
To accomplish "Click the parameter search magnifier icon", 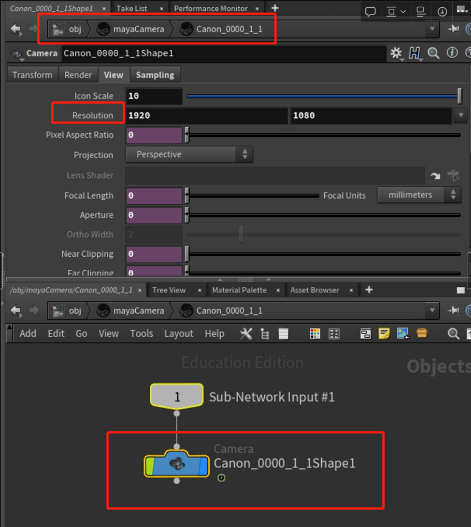I will point(433,53).
